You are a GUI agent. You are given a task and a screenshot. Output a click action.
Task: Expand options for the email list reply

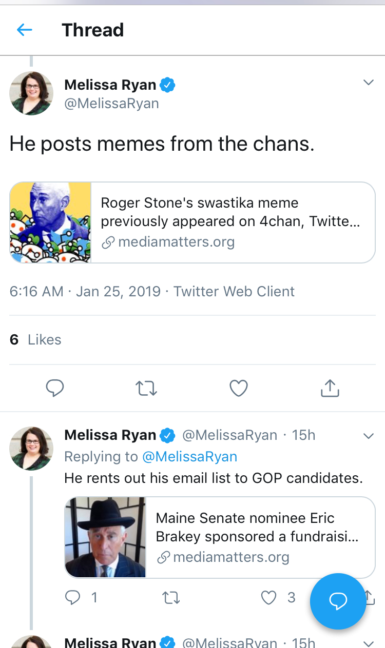coord(368,436)
